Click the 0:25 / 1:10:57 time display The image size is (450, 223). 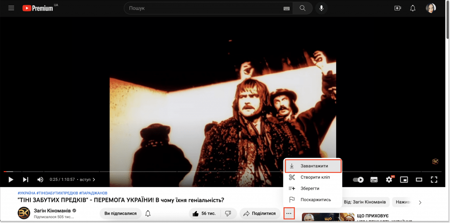coord(62,180)
